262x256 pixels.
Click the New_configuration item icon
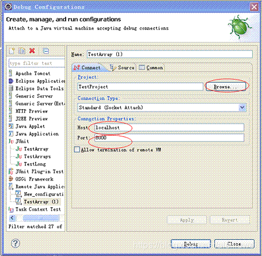[x=19, y=194]
